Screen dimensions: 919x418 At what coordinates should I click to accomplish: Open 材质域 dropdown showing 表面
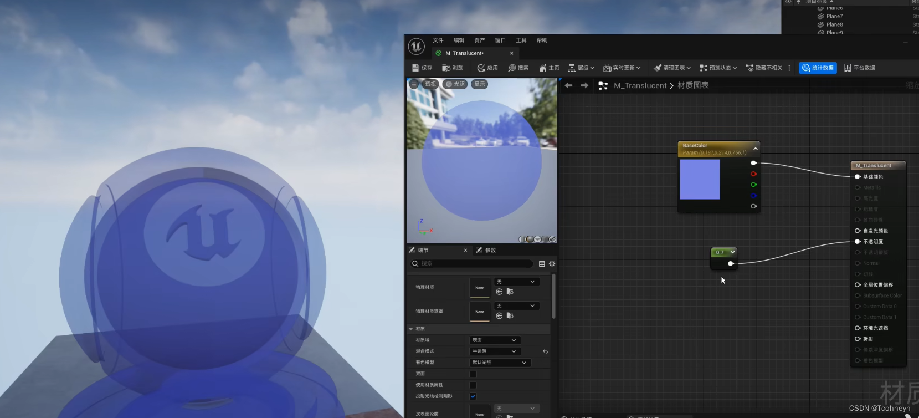[495, 340]
